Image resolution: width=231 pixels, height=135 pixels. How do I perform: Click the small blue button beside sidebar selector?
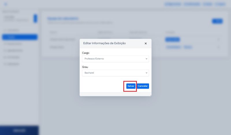coord(35,18)
